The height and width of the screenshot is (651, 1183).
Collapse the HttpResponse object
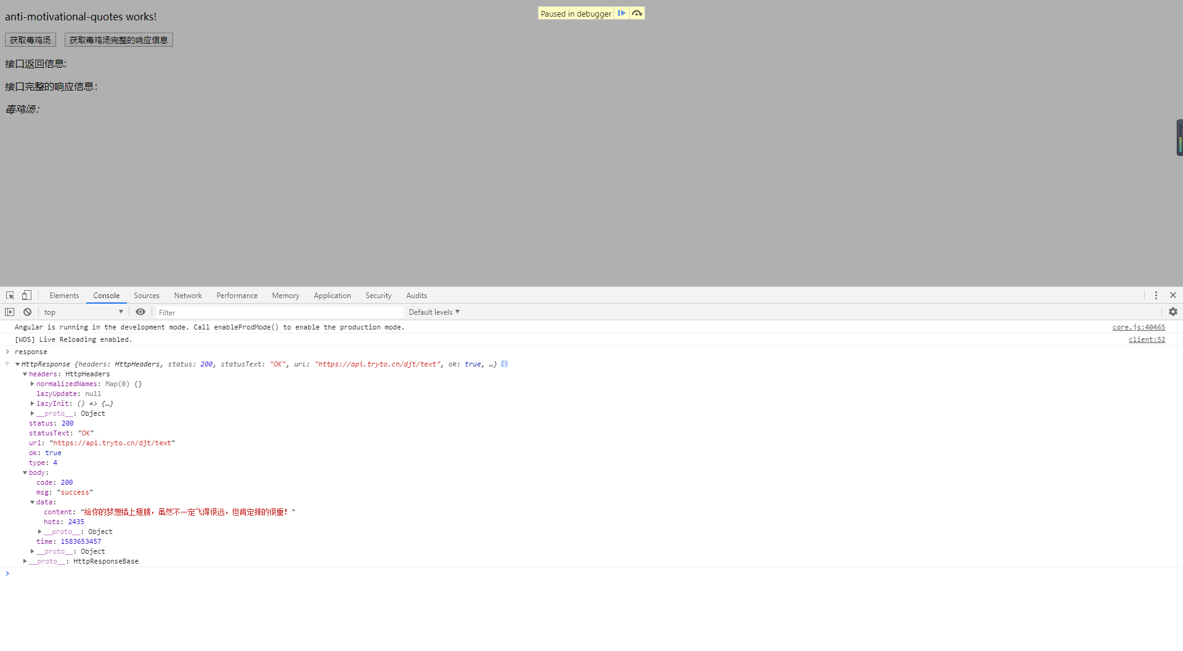tap(17, 365)
